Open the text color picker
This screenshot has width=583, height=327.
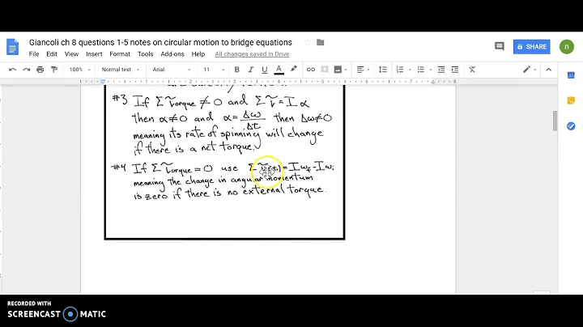coord(279,70)
